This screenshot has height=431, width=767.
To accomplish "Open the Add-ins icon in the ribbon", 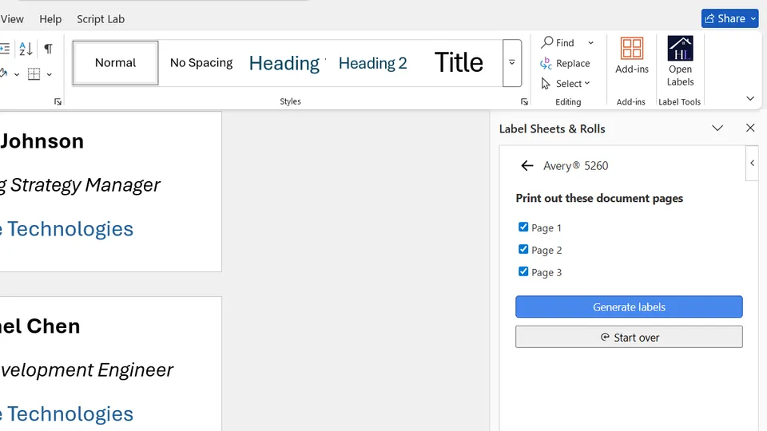I will [631, 56].
